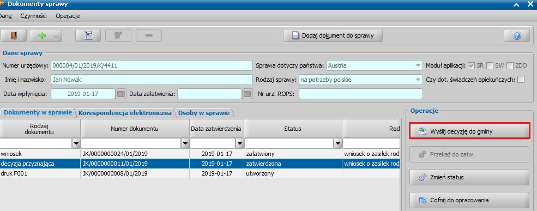The width and height of the screenshot is (537, 211).
Task: Expand the Rodzaj sprawy dropdown
Action: (418, 80)
